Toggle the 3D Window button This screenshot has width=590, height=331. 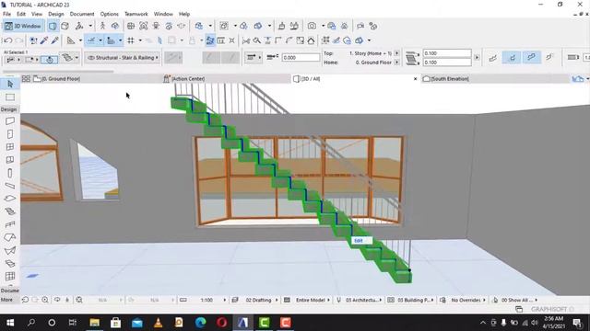tap(23, 26)
